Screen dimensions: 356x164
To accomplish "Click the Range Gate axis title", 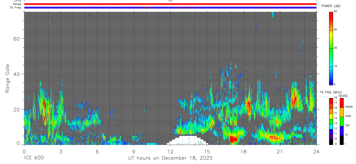I will point(8,79).
